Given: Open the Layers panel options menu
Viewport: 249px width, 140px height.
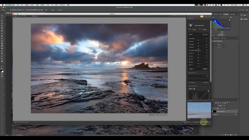Looking at the screenshot, I should (238, 100).
